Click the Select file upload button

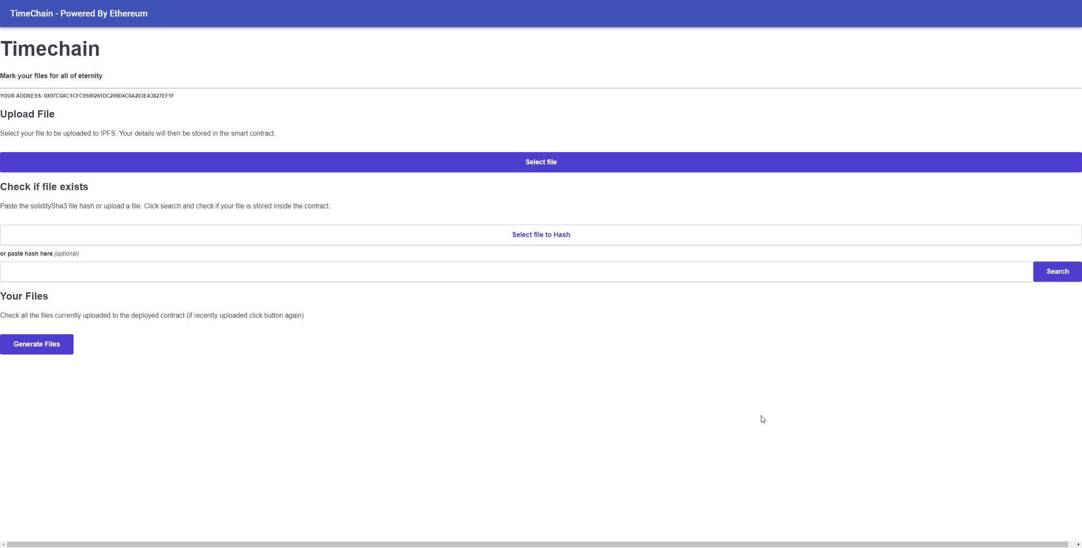click(541, 162)
